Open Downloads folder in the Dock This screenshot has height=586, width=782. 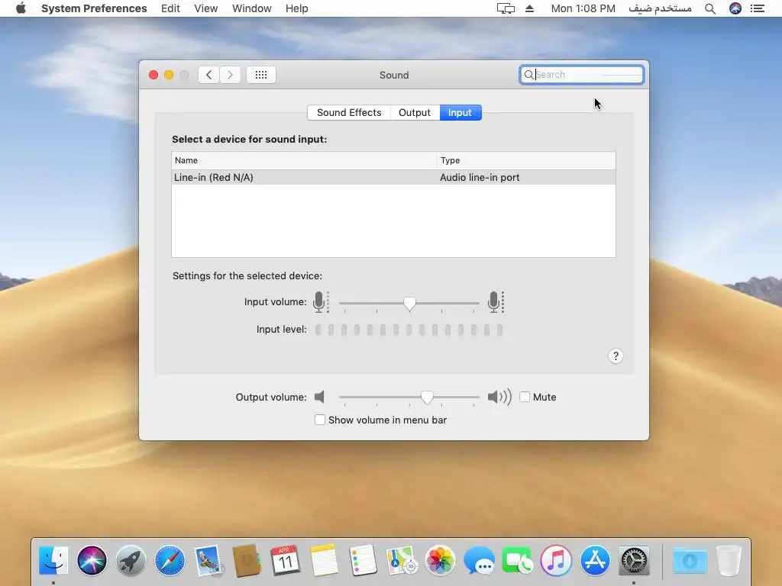coord(690,560)
